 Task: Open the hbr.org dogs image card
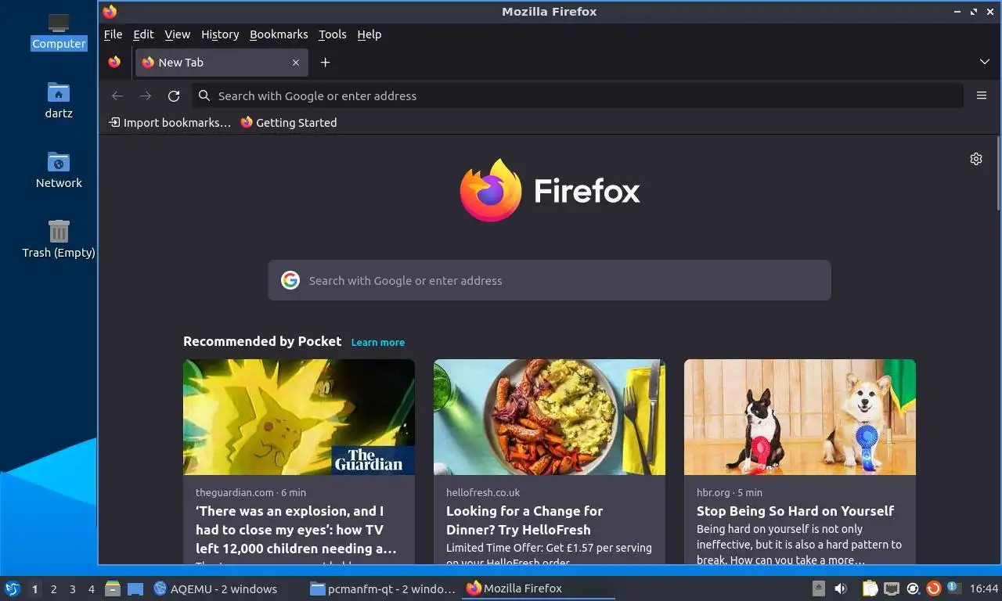[800, 417]
